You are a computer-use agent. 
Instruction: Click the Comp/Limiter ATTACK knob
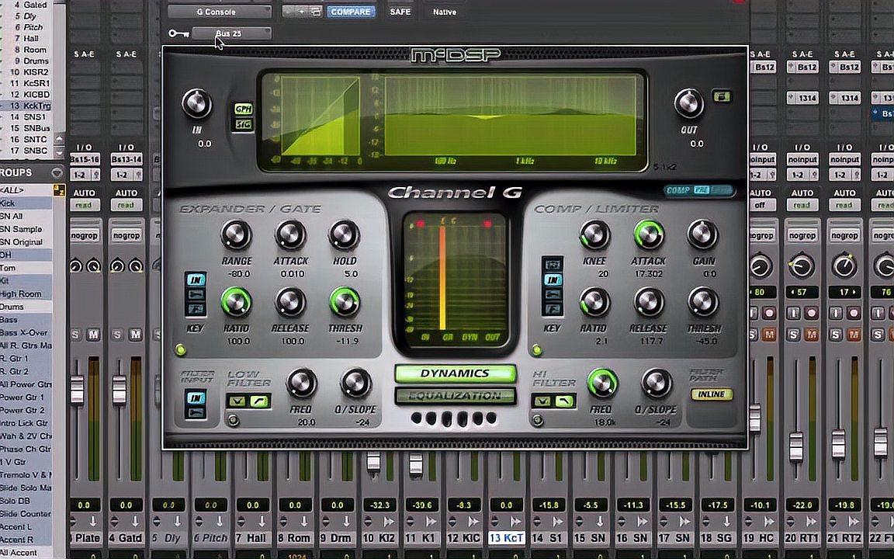point(649,235)
